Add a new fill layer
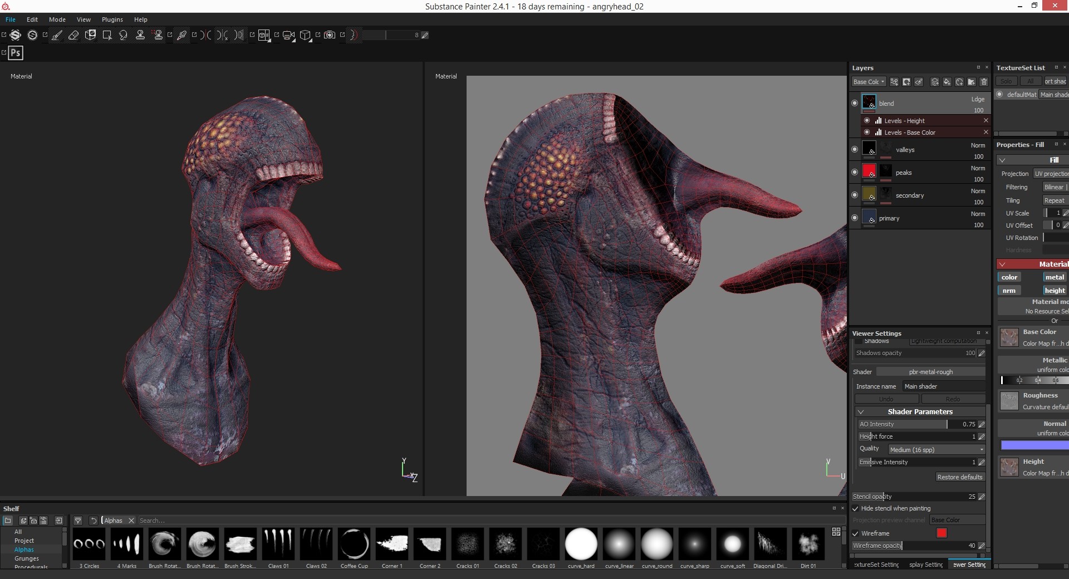 (x=947, y=82)
